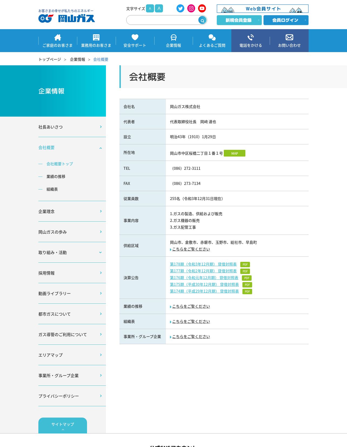Open 第175期(平成30年12月期)貸借対照表 link
The image size is (347, 447).
coord(204,285)
